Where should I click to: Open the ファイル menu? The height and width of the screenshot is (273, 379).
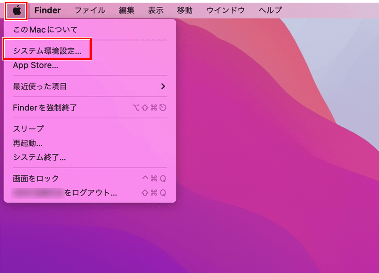tap(90, 11)
